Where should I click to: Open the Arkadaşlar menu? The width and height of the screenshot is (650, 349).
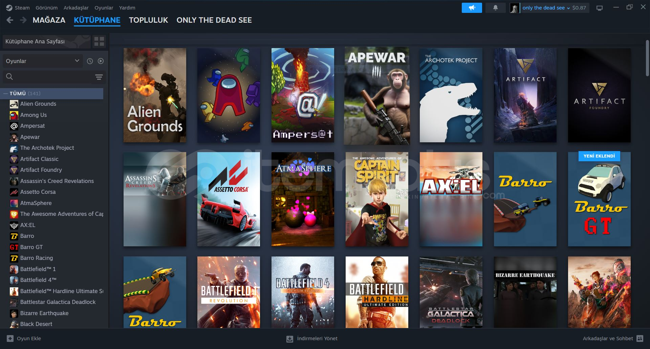pos(76,8)
